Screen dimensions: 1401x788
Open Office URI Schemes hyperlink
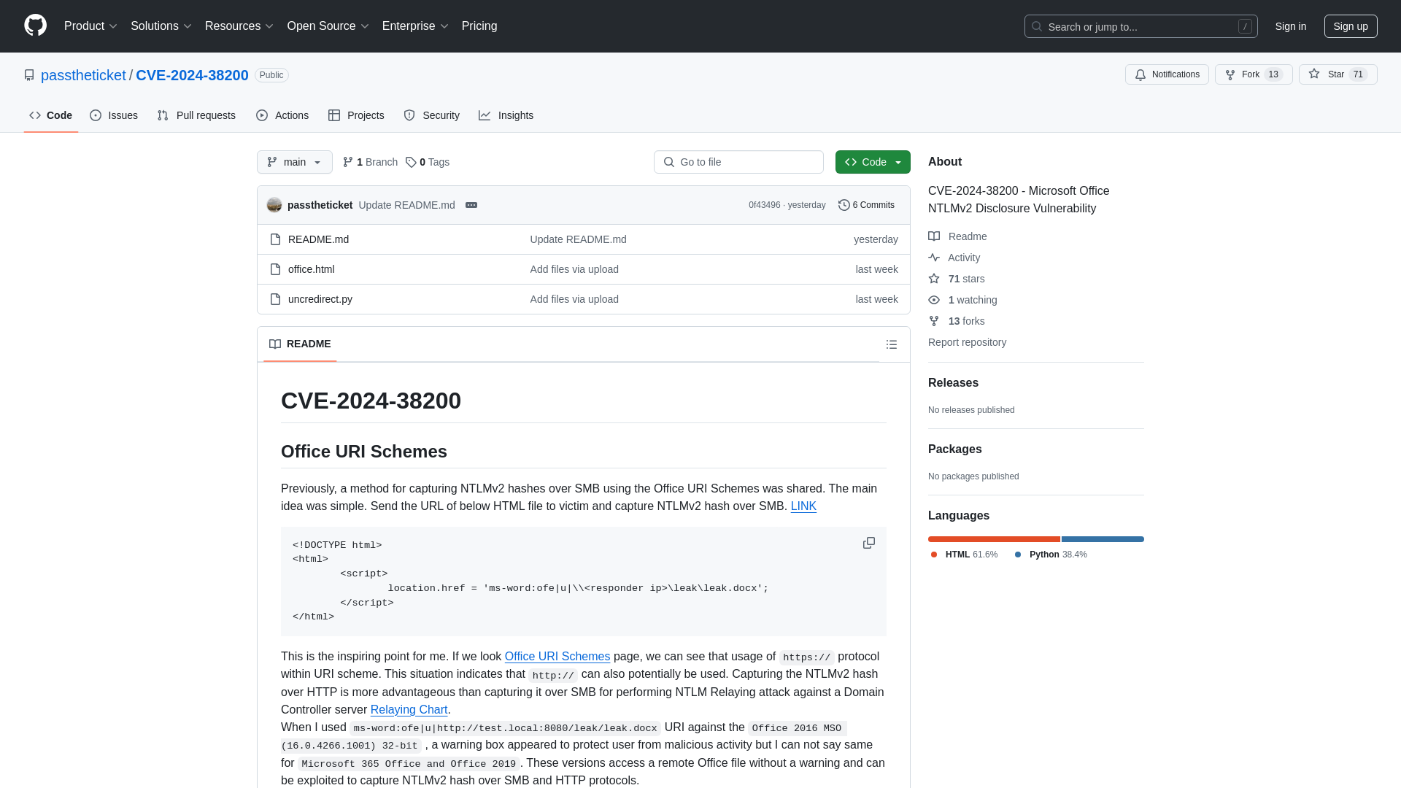pyautogui.click(x=557, y=656)
